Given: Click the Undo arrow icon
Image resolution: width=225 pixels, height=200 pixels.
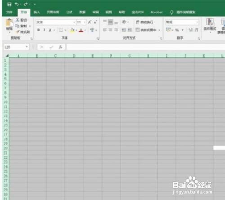Looking at the screenshot, I should pos(17,4).
